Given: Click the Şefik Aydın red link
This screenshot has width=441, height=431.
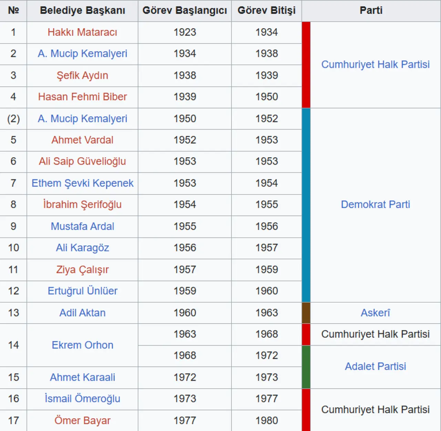Looking at the screenshot, I should 82,75.
